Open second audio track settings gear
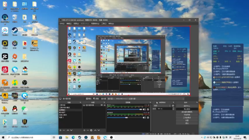 pos(148,118)
